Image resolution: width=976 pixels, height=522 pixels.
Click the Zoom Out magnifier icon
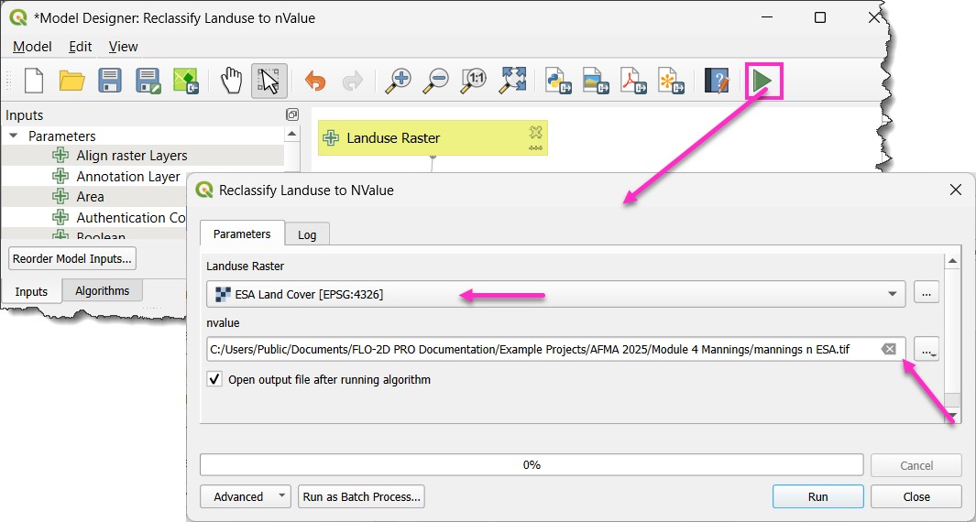click(x=436, y=81)
